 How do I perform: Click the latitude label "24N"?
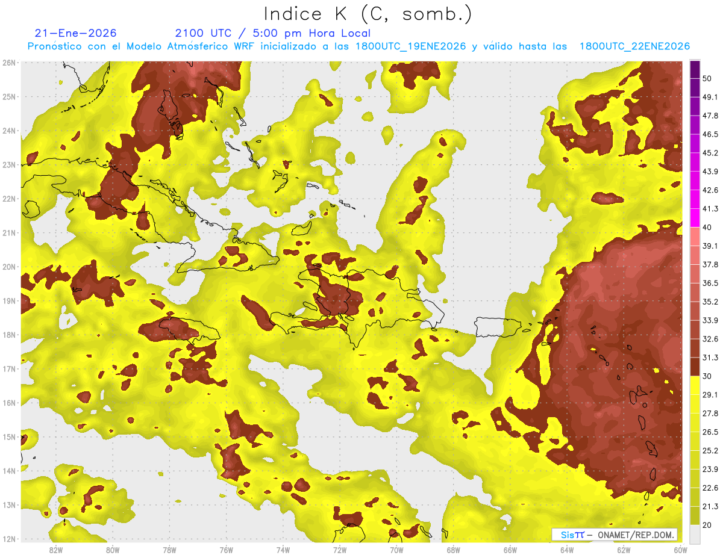9,131
